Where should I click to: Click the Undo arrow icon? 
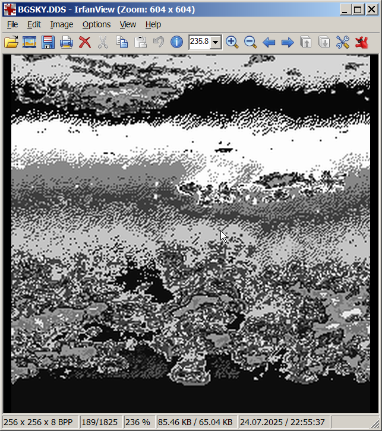159,42
